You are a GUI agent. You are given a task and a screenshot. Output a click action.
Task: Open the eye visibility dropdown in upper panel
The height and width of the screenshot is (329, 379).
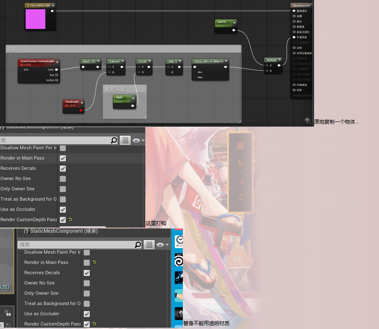pos(138,140)
